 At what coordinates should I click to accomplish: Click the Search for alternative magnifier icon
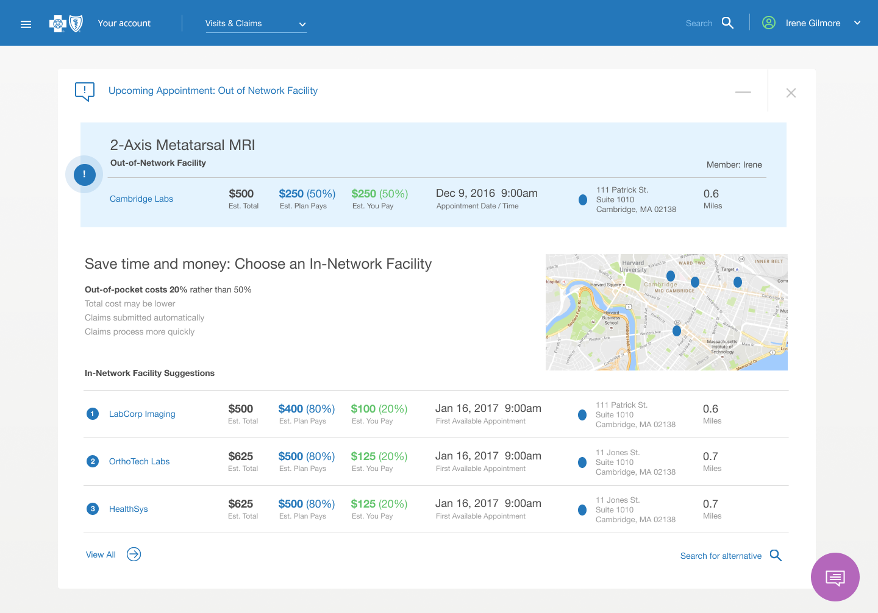(776, 555)
